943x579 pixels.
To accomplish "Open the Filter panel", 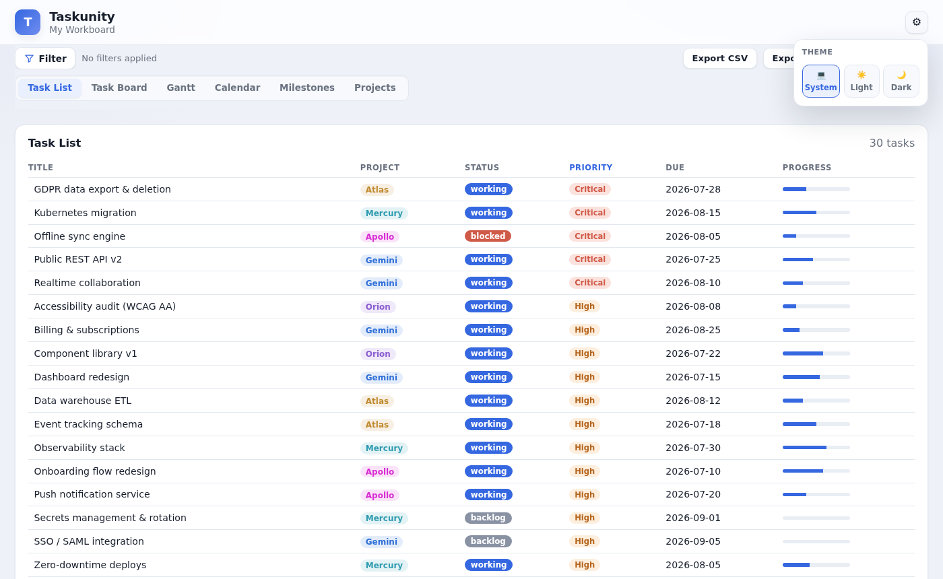I will coord(45,59).
